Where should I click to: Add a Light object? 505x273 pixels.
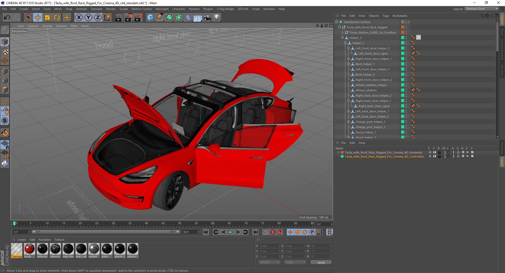[x=217, y=18]
